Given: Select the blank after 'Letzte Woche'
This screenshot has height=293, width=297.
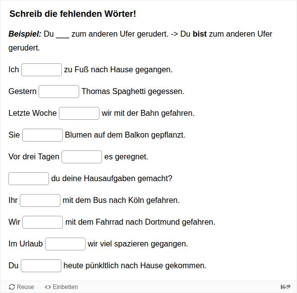Looking at the screenshot, I should pyautogui.click(x=79, y=113).
